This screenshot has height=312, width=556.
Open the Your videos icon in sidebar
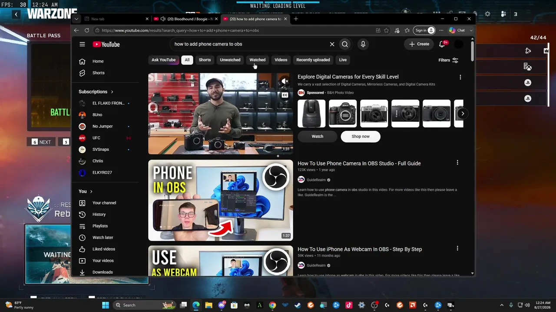(x=82, y=260)
